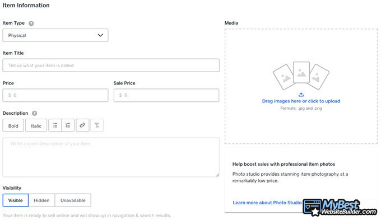Focus the Item Title text field
Image resolution: width=381 pixels, height=220 pixels.
[111, 65]
